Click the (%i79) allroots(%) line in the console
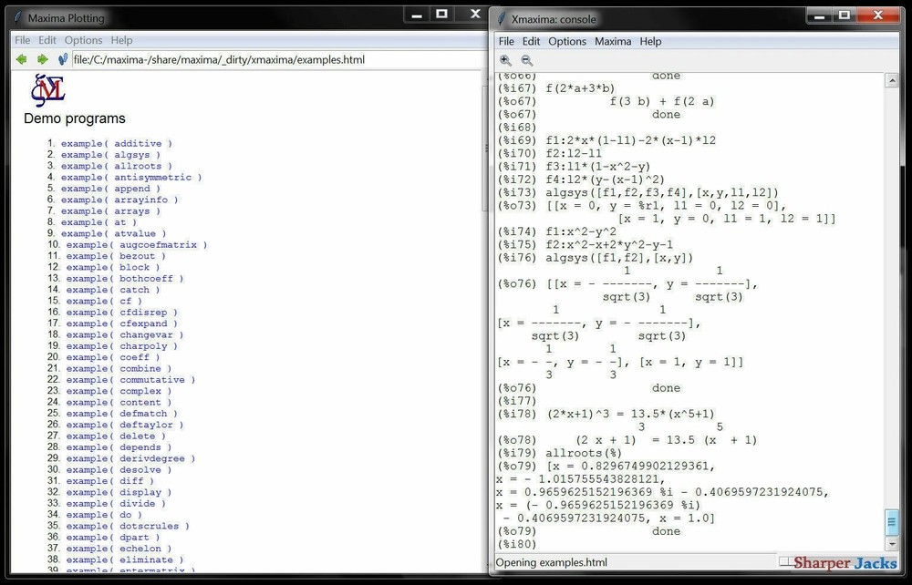The image size is (912, 585). (560, 453)
